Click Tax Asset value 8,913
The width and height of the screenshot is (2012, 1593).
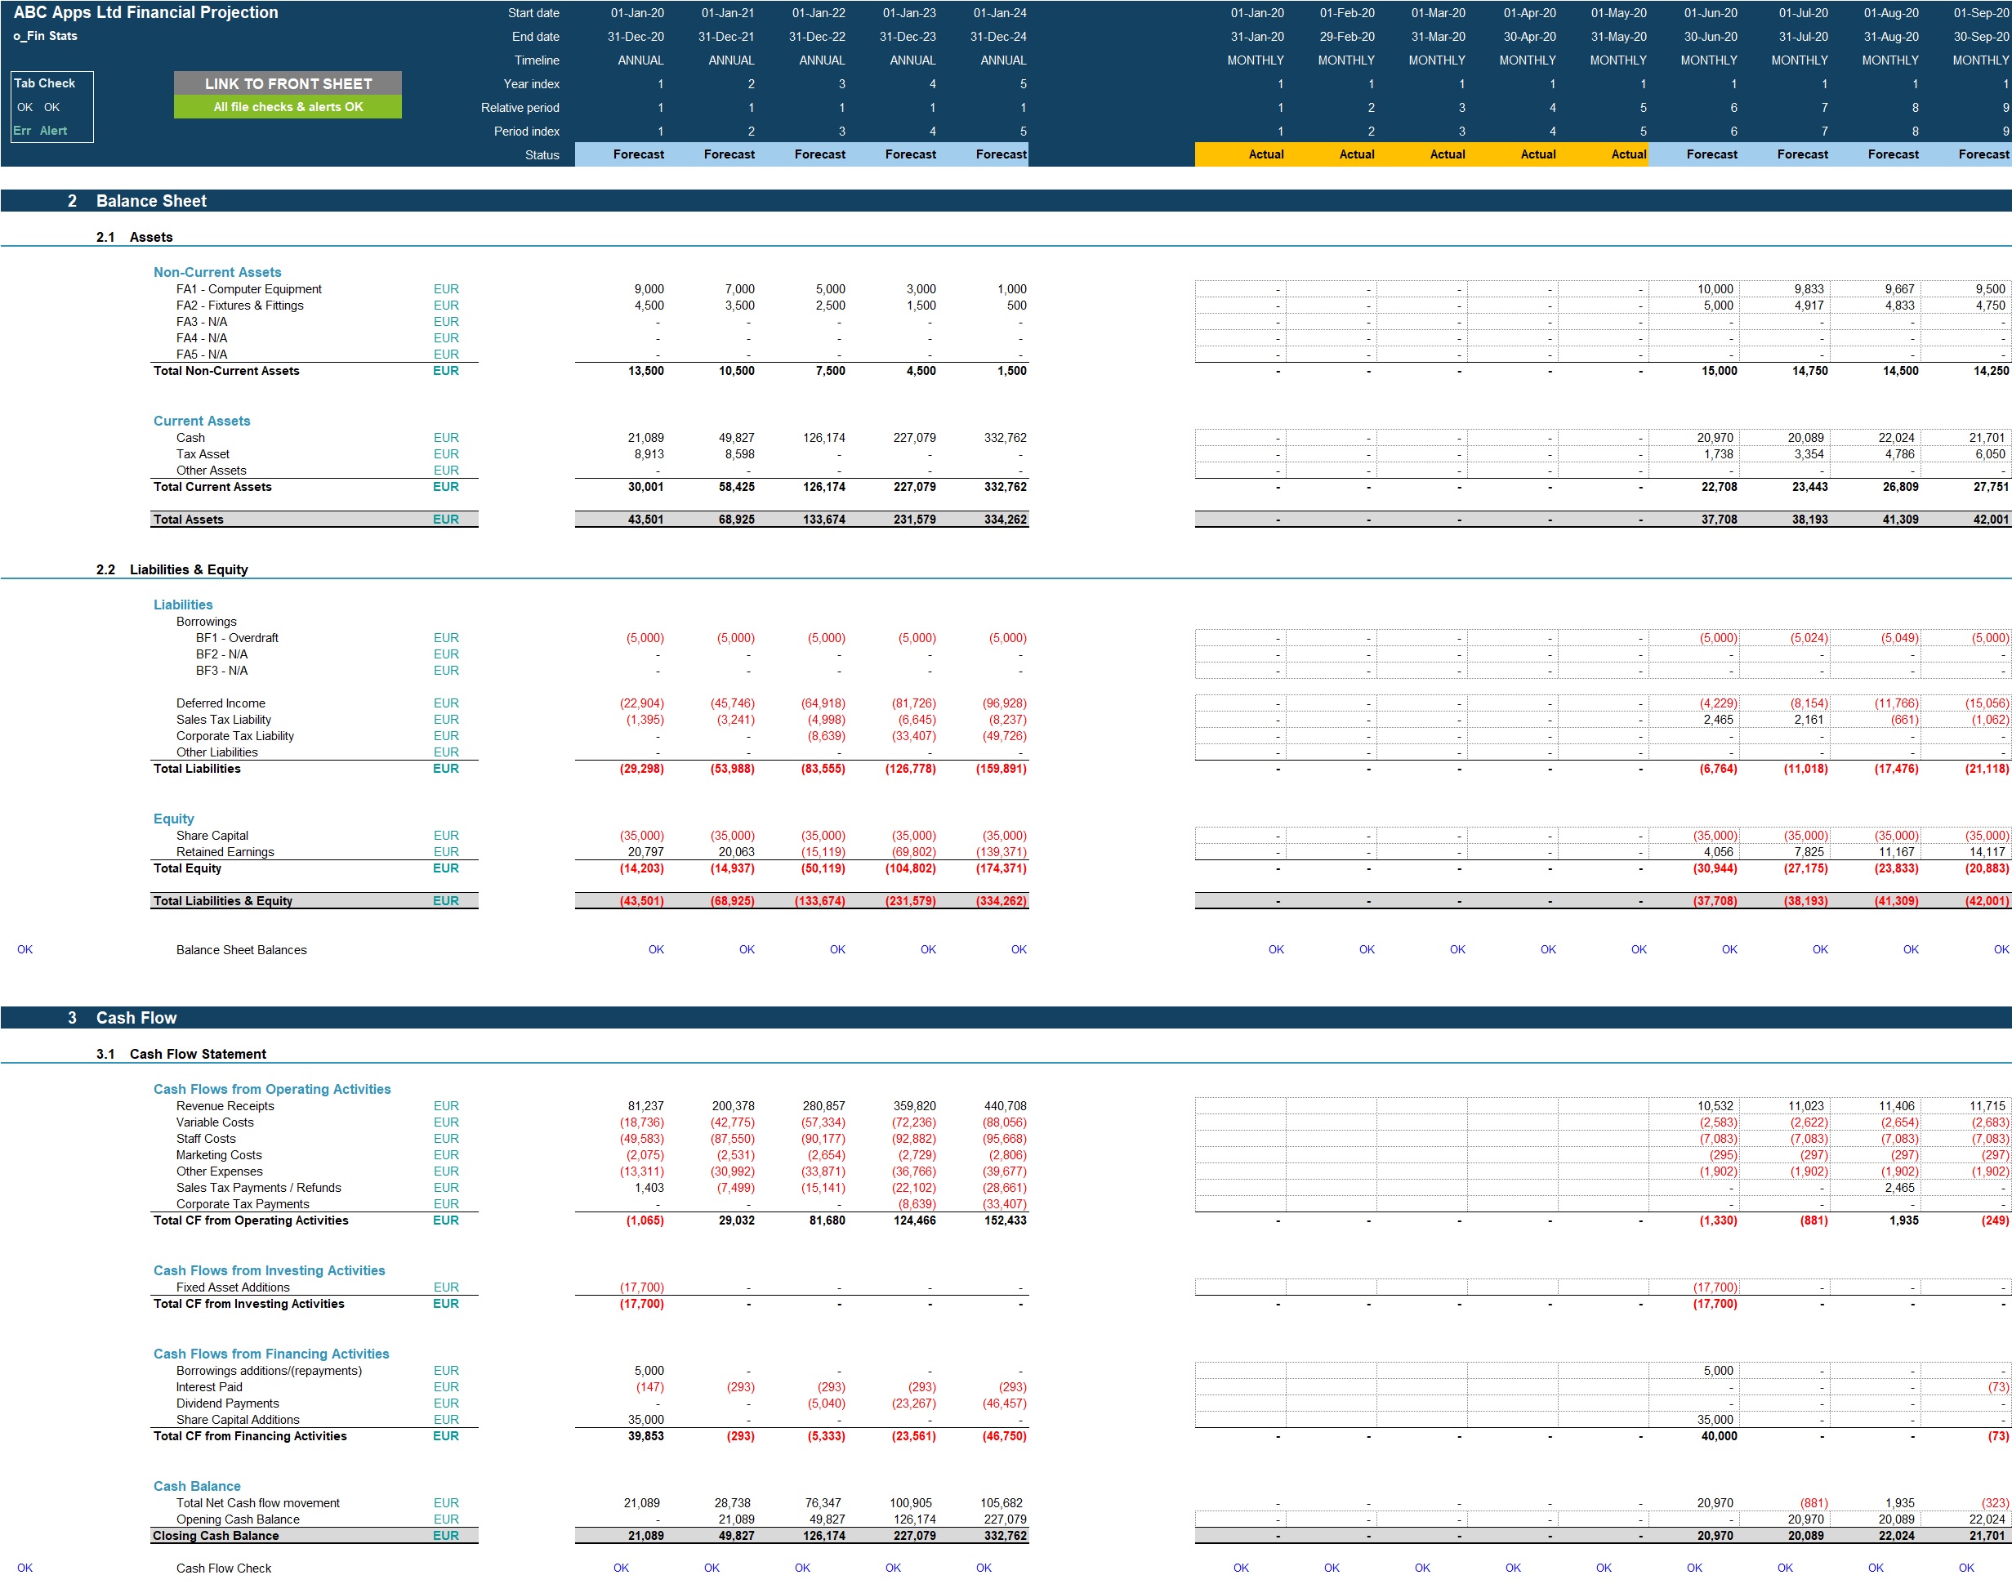click(649, 454)
